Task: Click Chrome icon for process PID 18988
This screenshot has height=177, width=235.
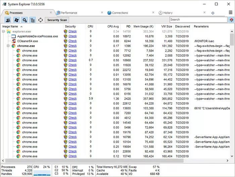Action: coord(18,60)
